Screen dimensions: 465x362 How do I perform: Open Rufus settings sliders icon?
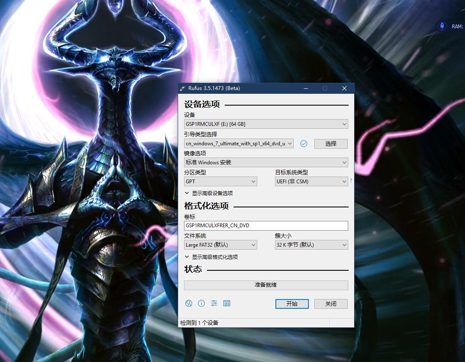click(214, 303)
